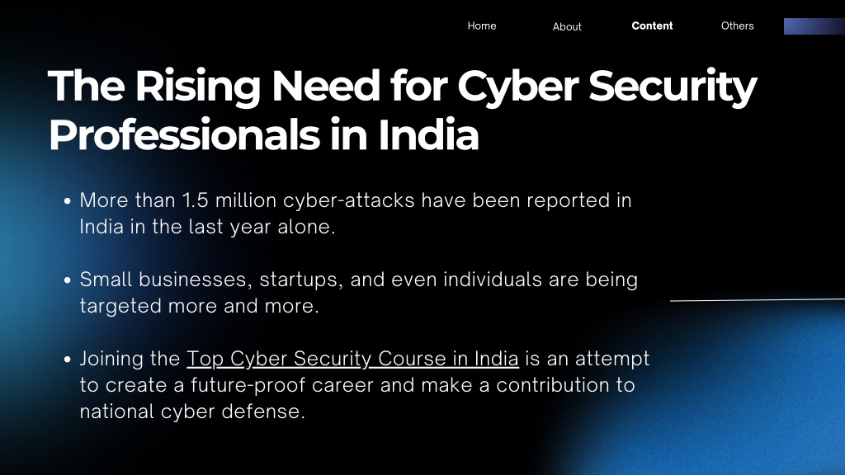
Task: Open the Others navigation item
Action: [x=737, y=26]
